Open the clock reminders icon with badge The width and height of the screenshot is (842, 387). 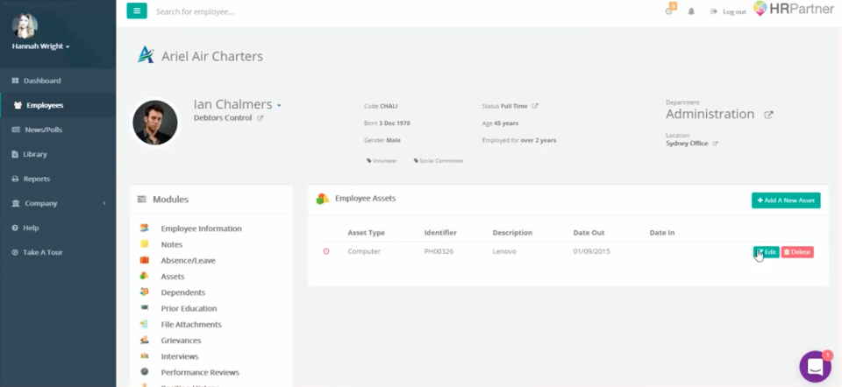[x=670, y=11]
